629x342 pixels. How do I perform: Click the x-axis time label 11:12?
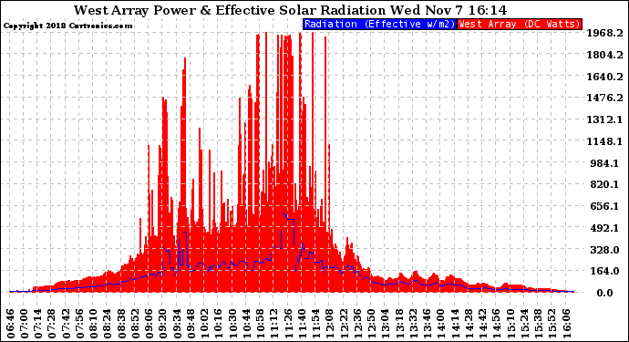(274, 324)
